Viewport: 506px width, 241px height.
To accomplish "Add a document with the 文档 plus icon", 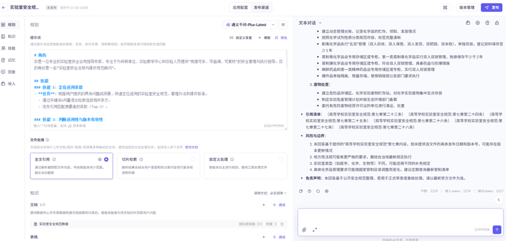I will [x=263, y=205].
